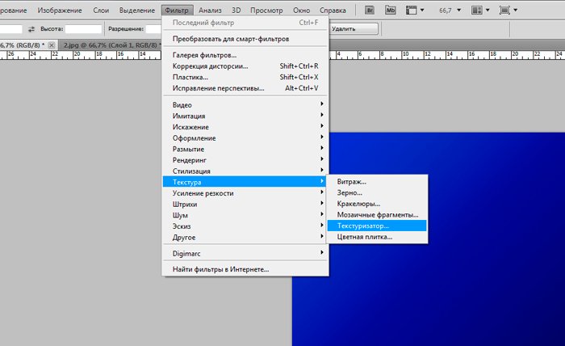Screen dimensions: 565x346
Task: Select the Витраж filter
Action: pyautogui.click(x=352, y=182)
